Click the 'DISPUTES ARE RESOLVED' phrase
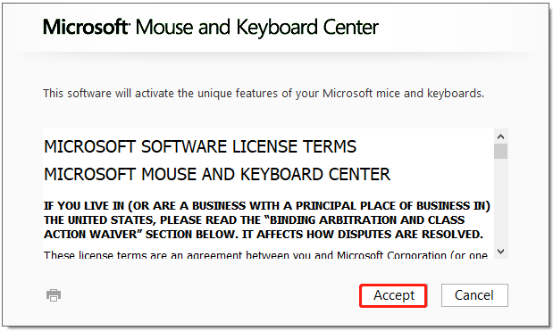This screenshot has width=553, height=331. tap(410, 235)
